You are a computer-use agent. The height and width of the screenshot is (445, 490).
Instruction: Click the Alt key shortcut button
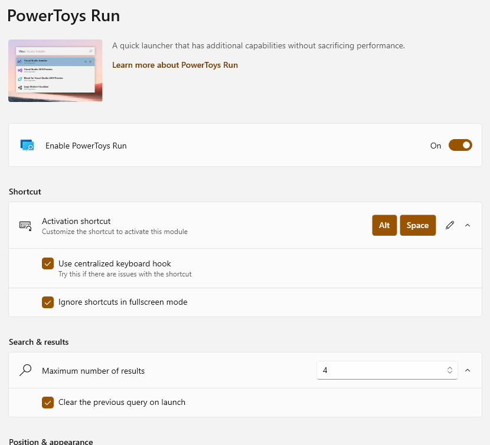[384, 225]
